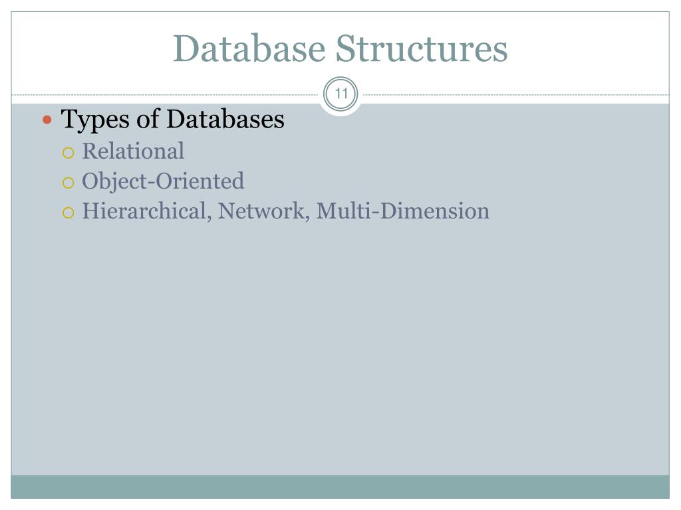Click the slide number 11 circle
This screenshot has width=681, height=510.
point(341,94)
